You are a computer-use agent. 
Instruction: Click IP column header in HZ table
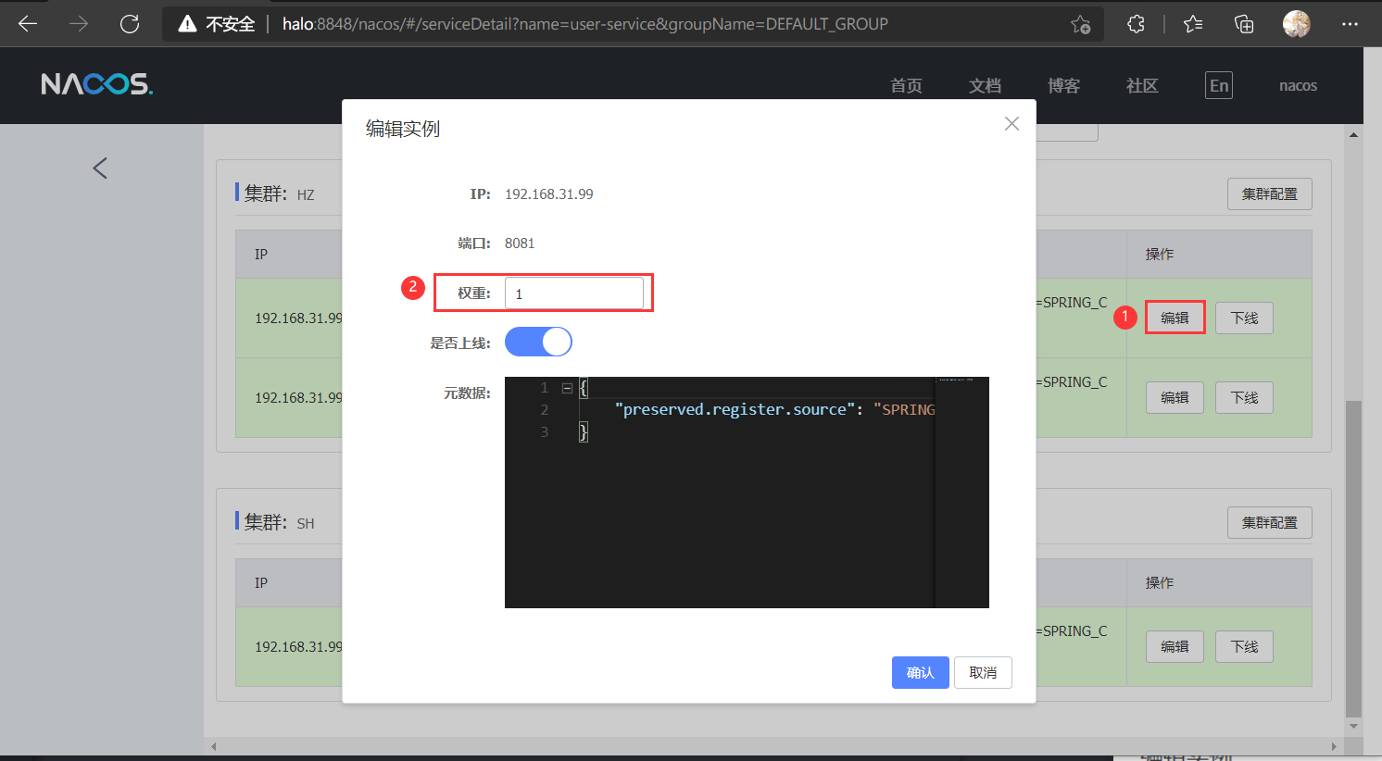pyautogui.click(x=261, y=254)
